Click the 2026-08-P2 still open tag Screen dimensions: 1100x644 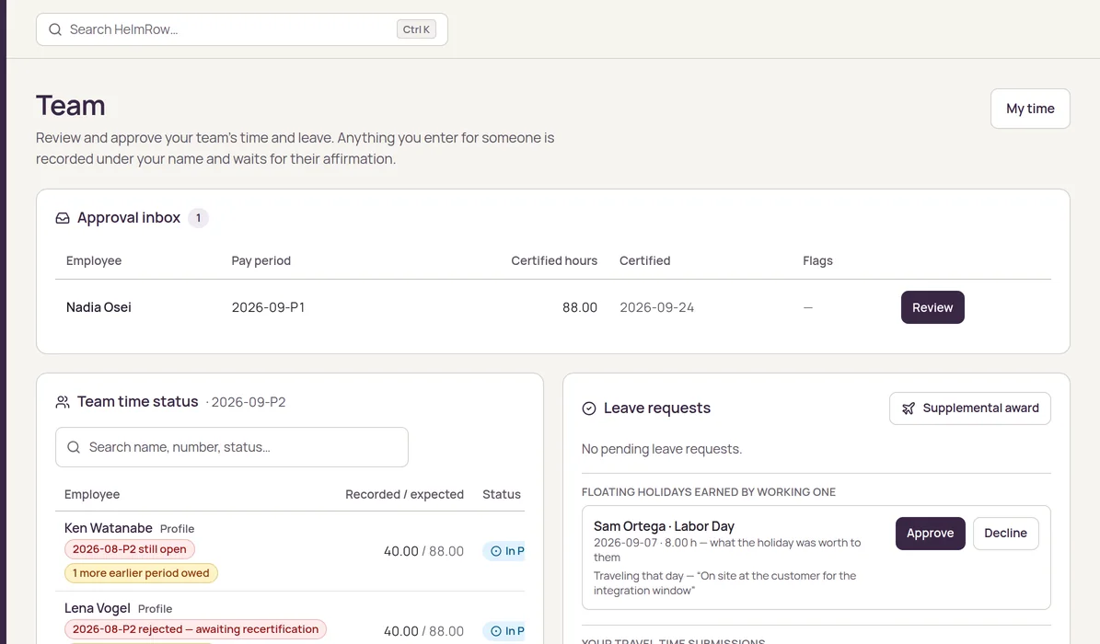coord(130,549)
